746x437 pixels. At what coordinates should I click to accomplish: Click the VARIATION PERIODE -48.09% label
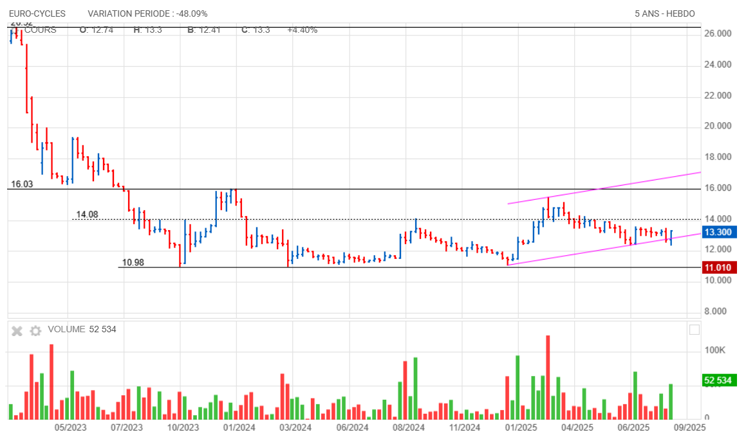pos(147,13)
